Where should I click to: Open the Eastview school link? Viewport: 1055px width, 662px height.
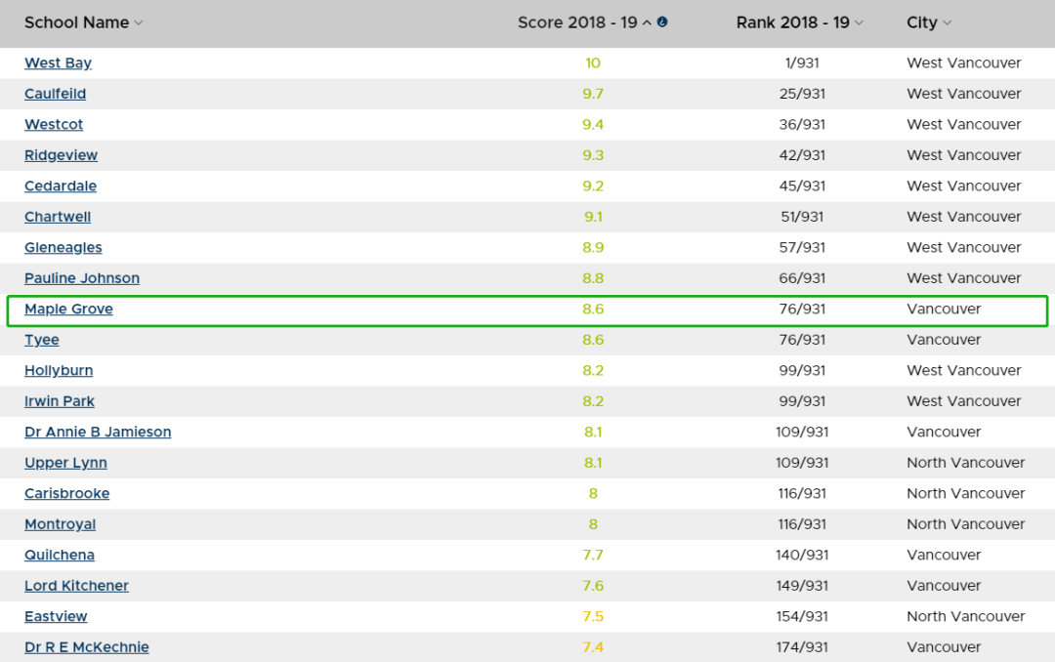pyautogui.click(x=56, y=617)
